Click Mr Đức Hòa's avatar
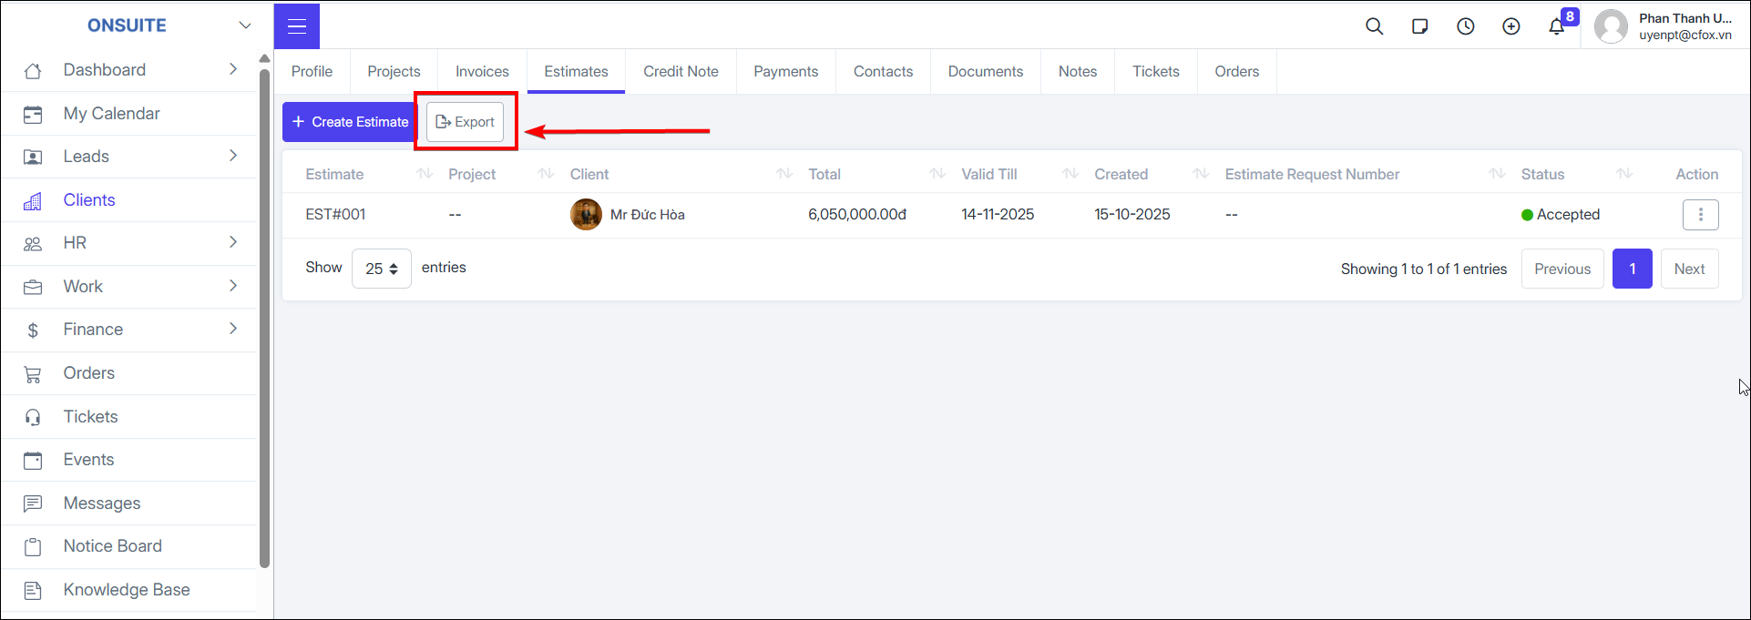 [x=586, y=215]
